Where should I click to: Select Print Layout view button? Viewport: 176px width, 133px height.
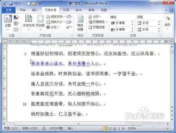tap(106, 128)
